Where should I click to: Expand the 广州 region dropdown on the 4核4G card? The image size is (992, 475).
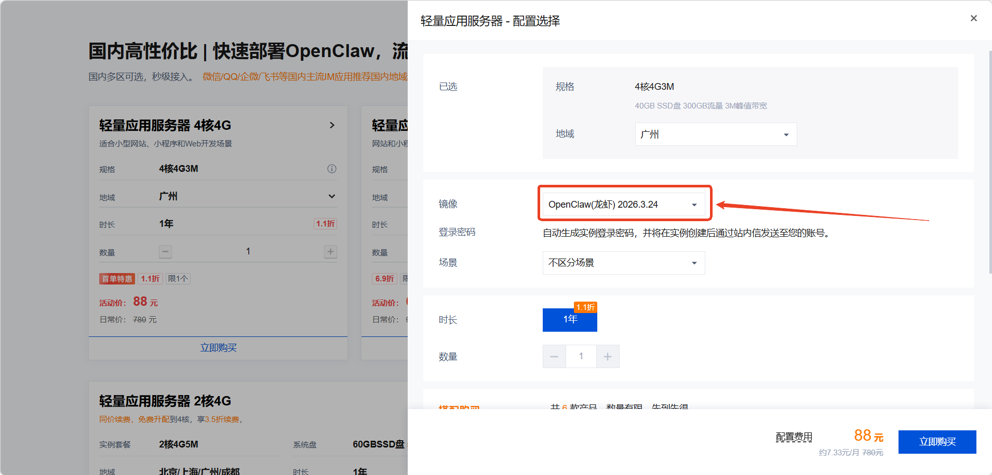(x=332, y=196)
